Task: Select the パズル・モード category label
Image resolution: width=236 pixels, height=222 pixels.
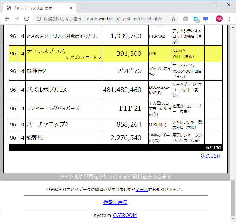Action: (x=83, y=58)
